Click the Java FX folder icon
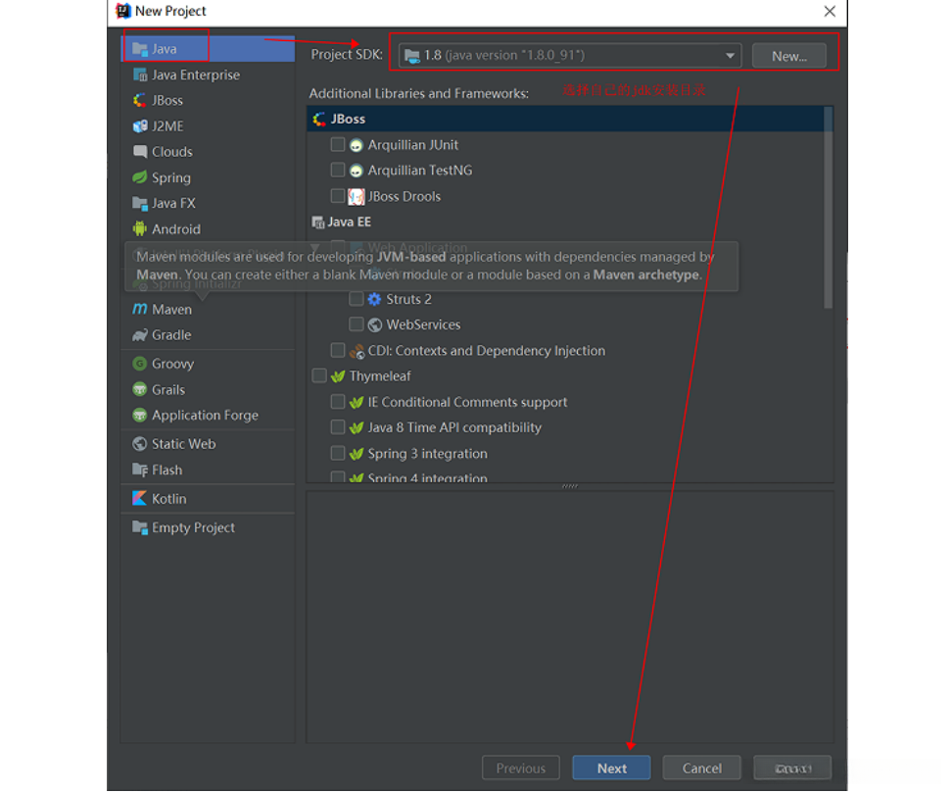 point(140,203)
